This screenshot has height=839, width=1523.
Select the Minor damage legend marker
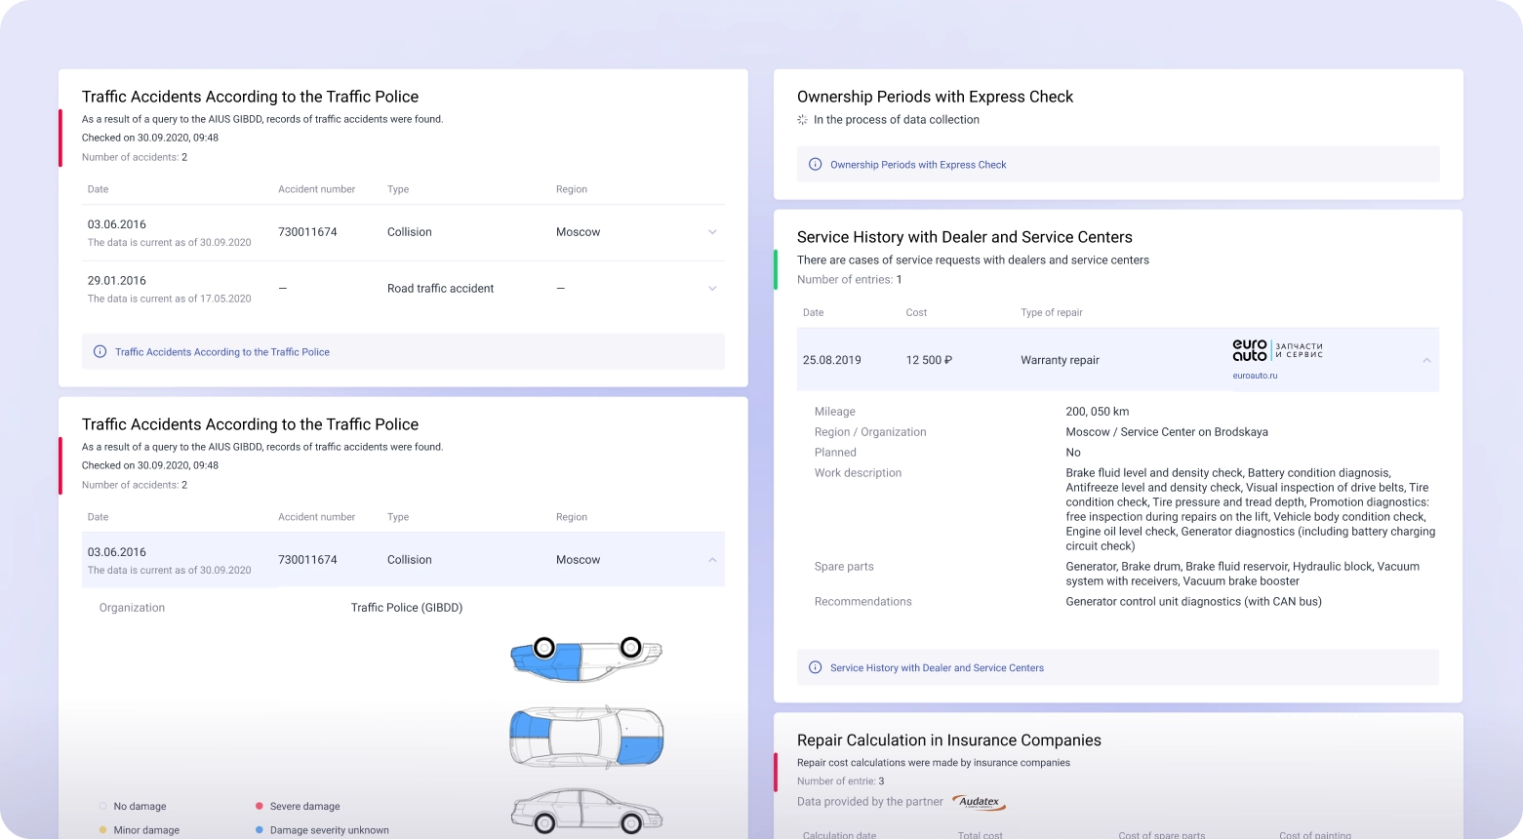click(x=102, y=829)
